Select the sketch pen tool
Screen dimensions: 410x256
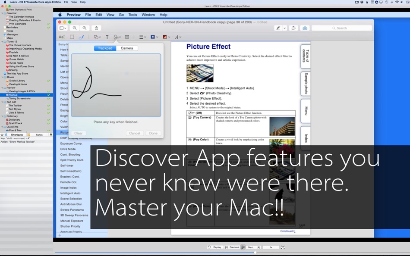pyautogui.click(x=81, y=37)
